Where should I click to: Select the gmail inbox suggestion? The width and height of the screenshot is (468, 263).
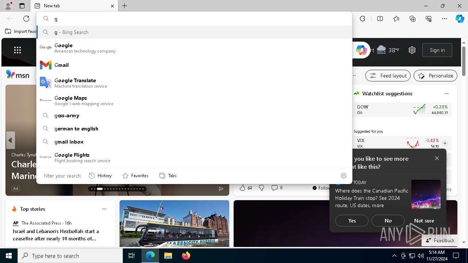tap(194, 142)
